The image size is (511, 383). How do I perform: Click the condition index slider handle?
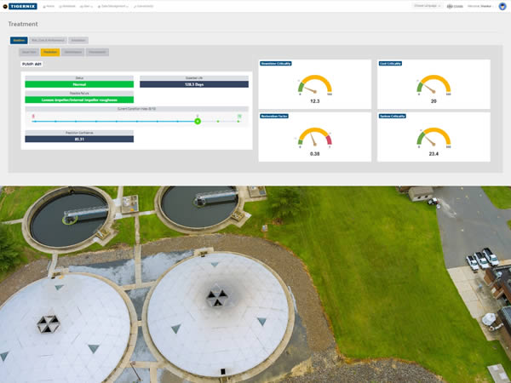point(198,121)
